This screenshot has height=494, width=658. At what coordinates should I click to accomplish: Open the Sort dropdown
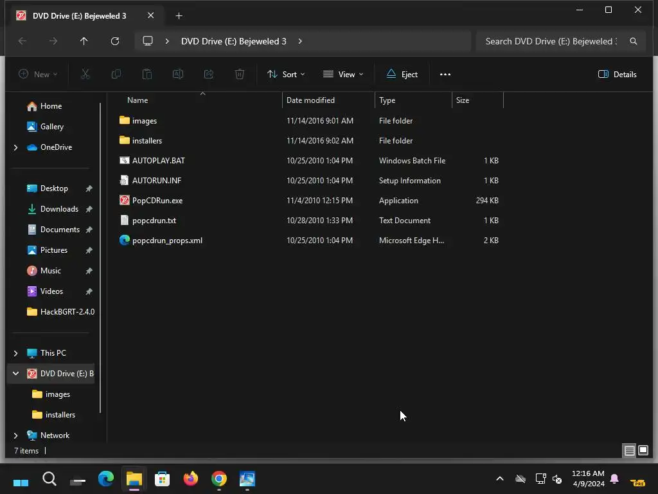point(286,75)
